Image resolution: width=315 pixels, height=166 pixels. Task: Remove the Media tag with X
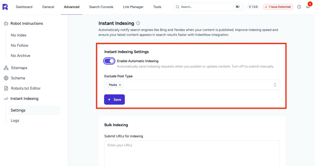(120, 85)
